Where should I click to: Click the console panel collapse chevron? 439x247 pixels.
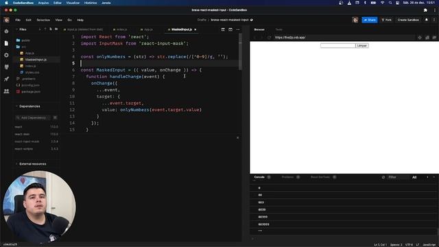pyautogui.click(x=434, y=177)
